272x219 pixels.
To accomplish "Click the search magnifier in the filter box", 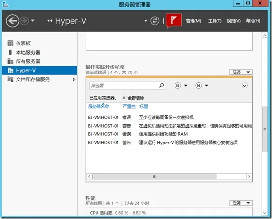I will pos(161,85).
